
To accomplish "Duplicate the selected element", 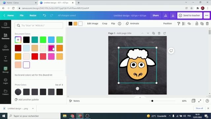I will pyautogui.click(x=202, y=23).
